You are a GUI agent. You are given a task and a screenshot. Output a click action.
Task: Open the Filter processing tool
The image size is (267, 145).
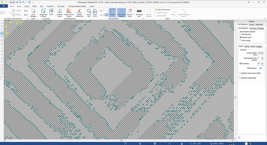coord(51,12)
